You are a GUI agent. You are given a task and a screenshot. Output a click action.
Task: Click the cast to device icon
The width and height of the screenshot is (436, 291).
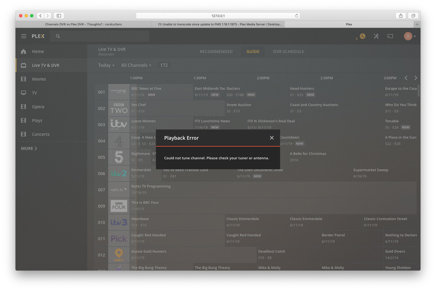pos(390,36)
